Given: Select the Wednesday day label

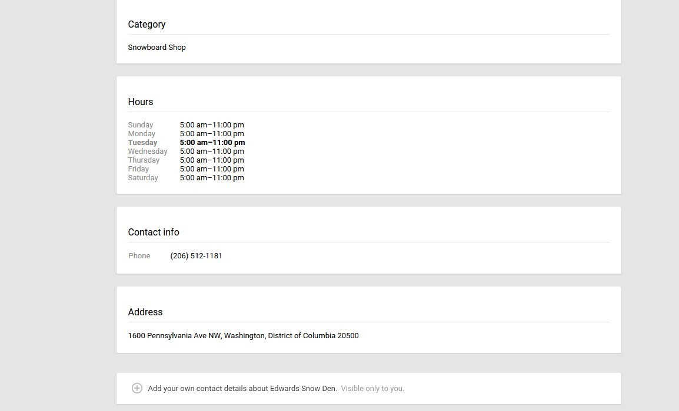Looking at the screenshot, I should (148, 151).
